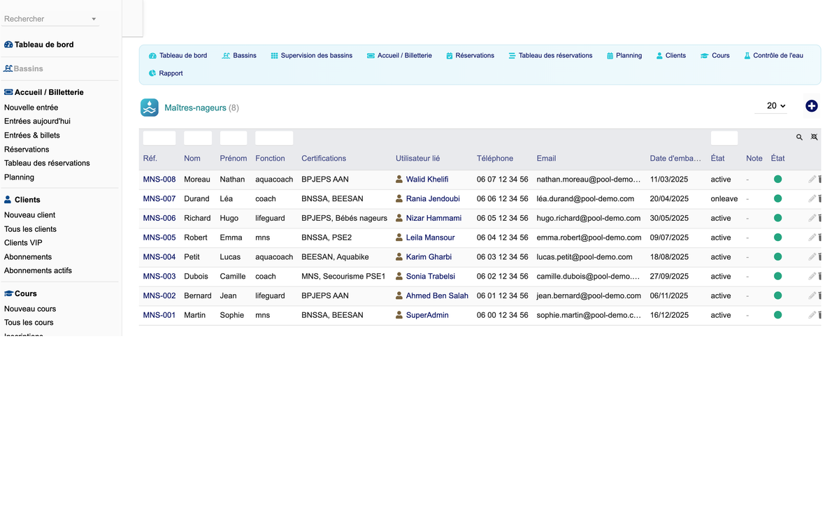Edit MNS-003 row with pencil icon
Screen dimensions: 839x519
(x=812, y=277)
